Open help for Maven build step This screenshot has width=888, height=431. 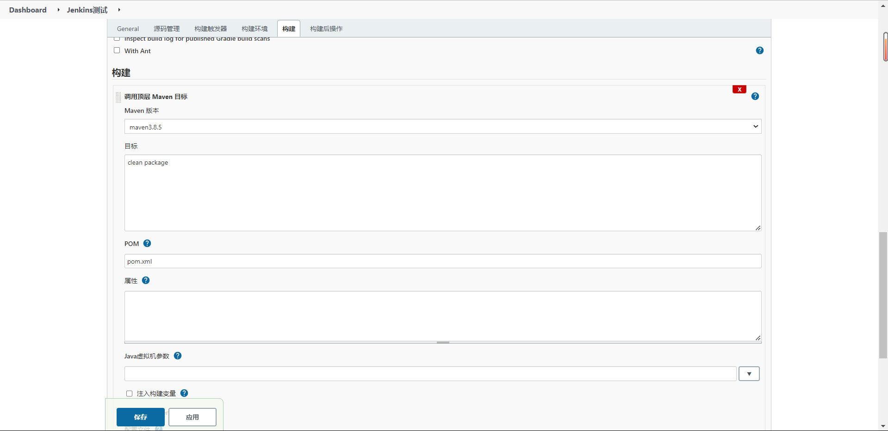(755, 96)
